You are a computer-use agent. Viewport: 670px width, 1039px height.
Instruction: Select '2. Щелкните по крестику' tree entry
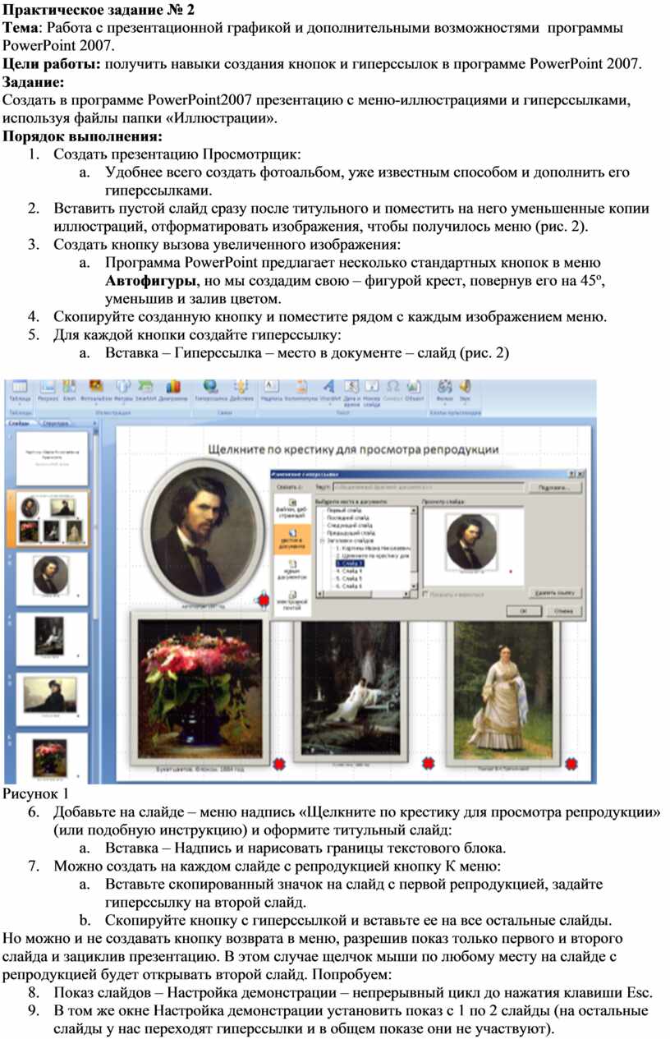click(372, 556)
